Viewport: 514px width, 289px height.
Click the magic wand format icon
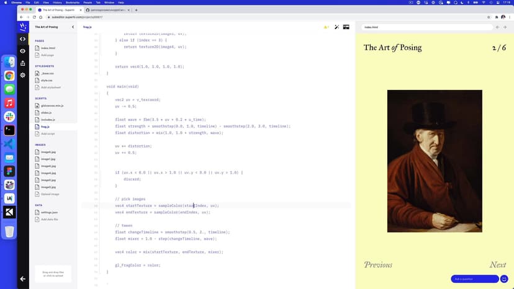(x=336, y=27)
